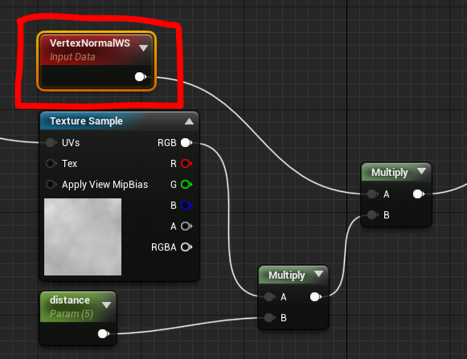Expand the distance node dropdown arrow
Screen dimensions: 467x359
point(106,305)
